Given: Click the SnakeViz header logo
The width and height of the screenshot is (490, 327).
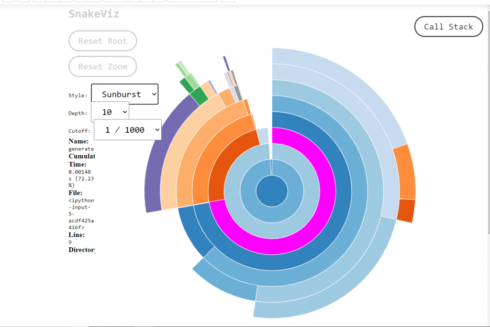Looking at the screenshot, I should pos(94,14).
